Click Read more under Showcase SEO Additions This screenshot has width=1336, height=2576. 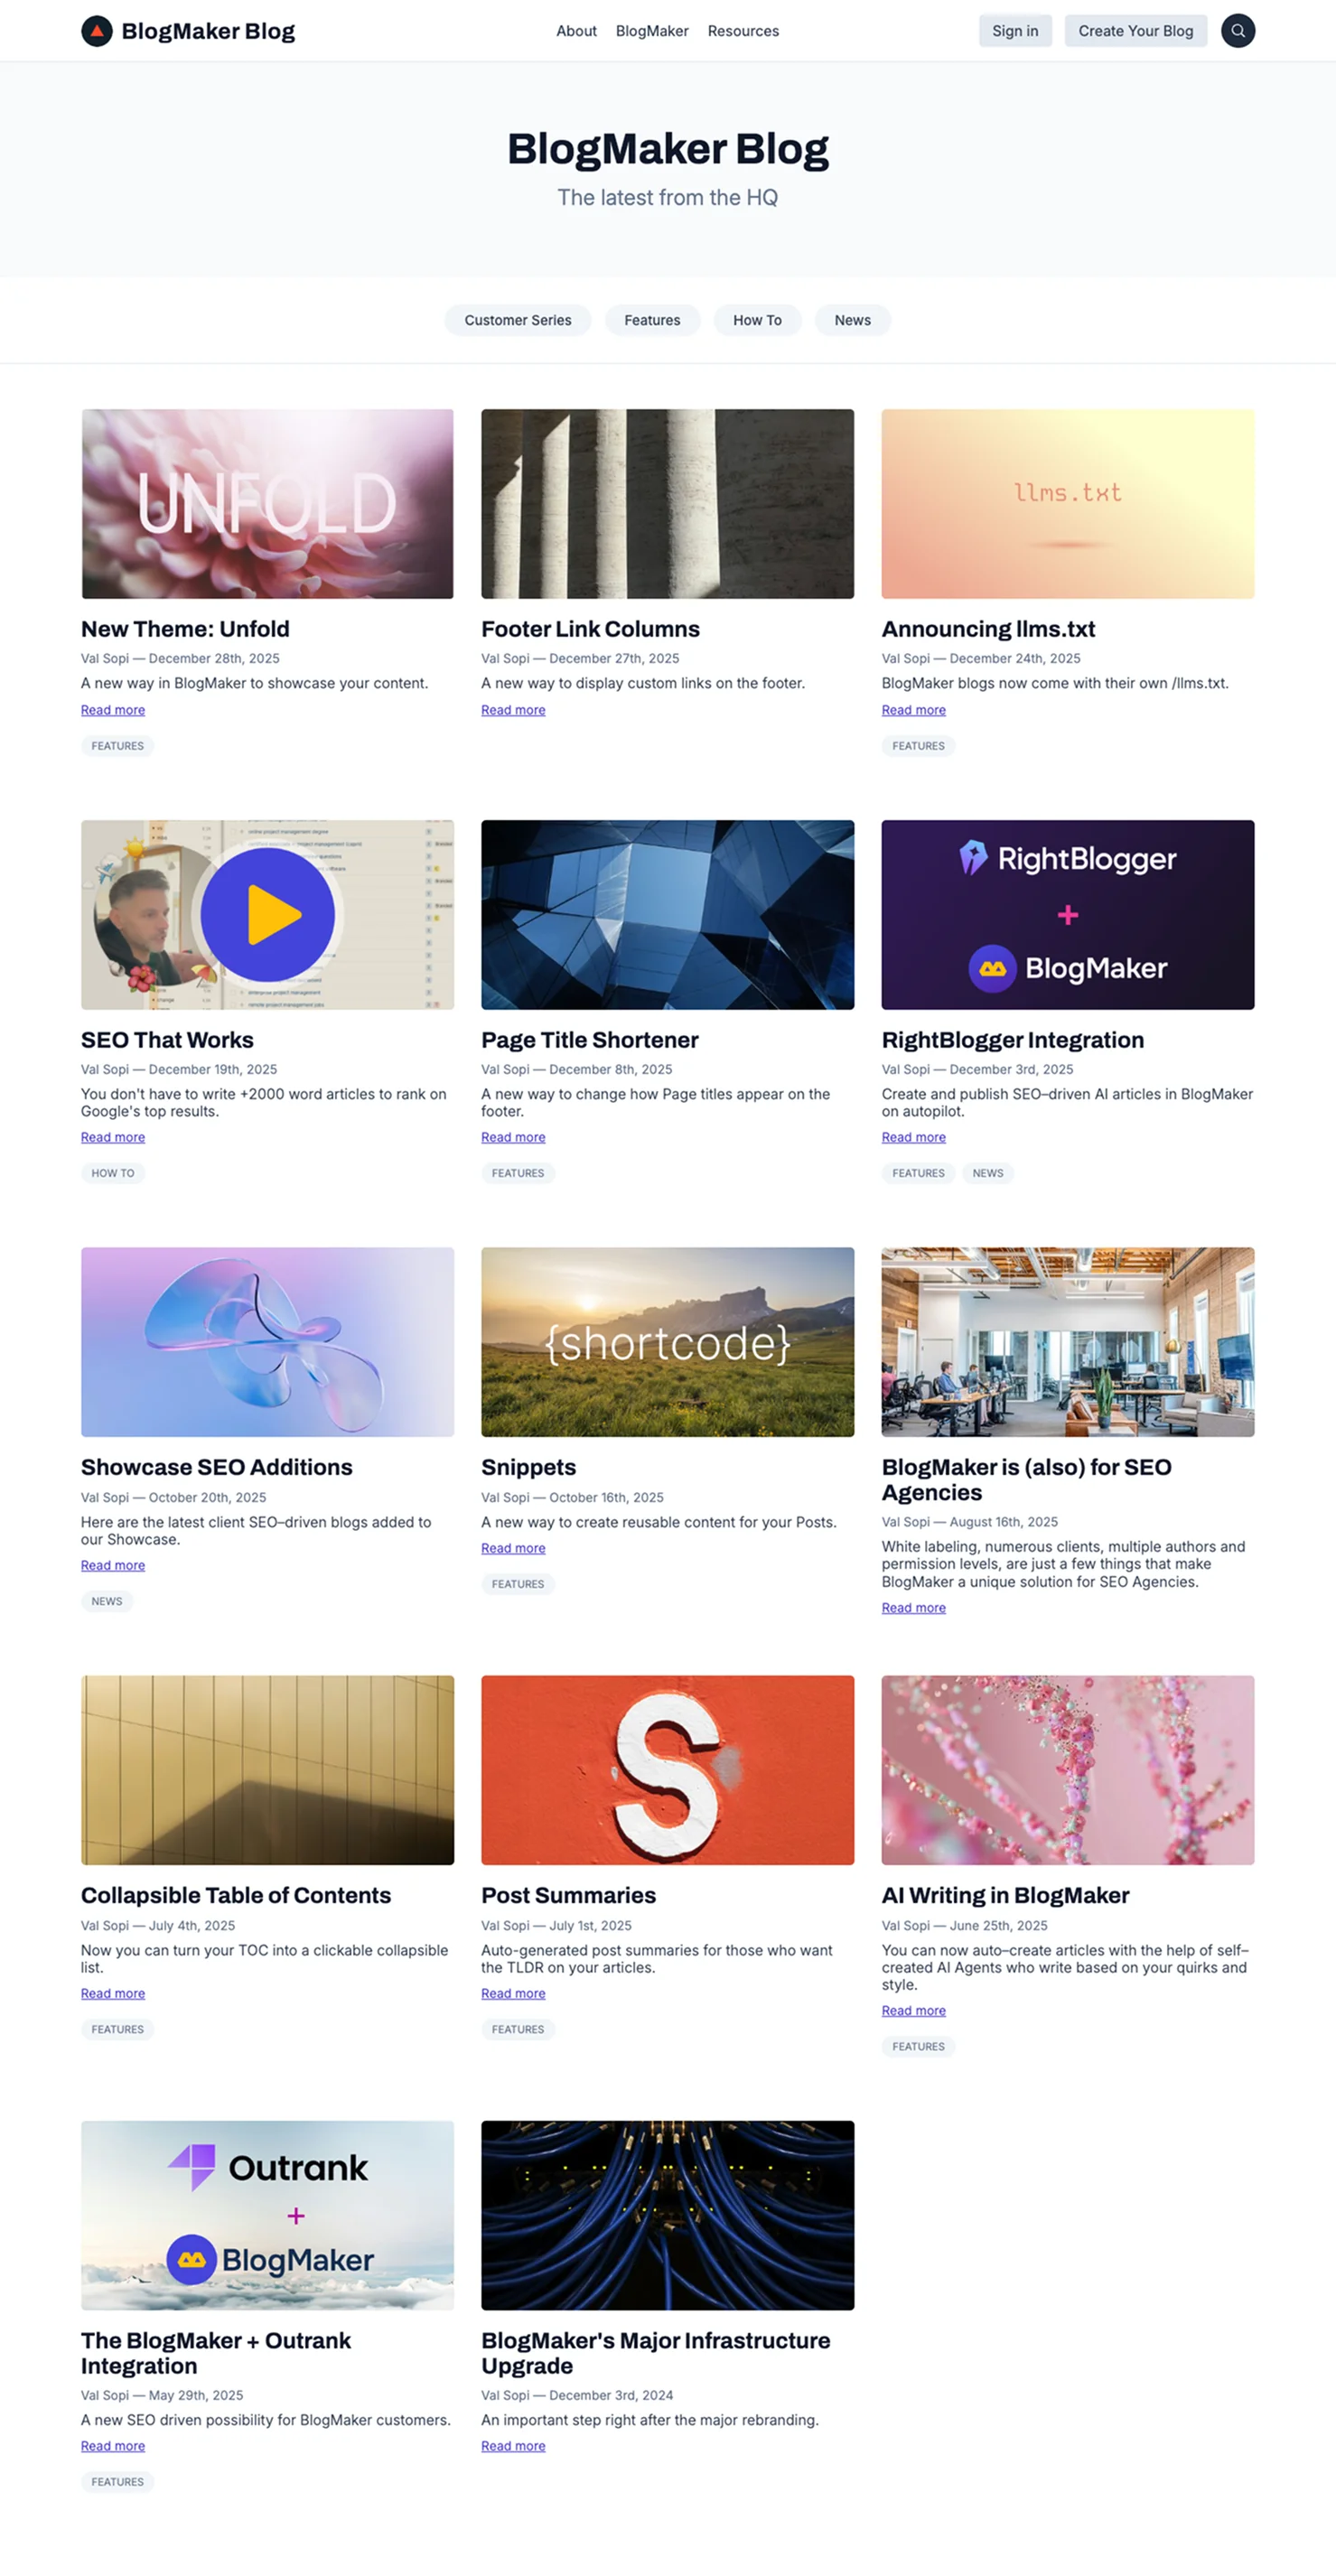pyautogui.click(x=113, y=1565)
